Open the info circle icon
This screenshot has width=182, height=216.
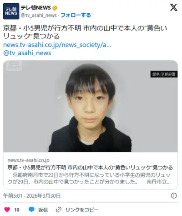coord(174,195)
